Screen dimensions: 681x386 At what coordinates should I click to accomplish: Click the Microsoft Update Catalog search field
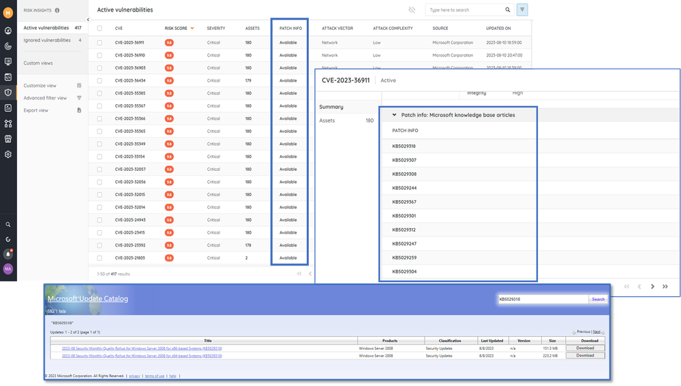tap(543, 299)
